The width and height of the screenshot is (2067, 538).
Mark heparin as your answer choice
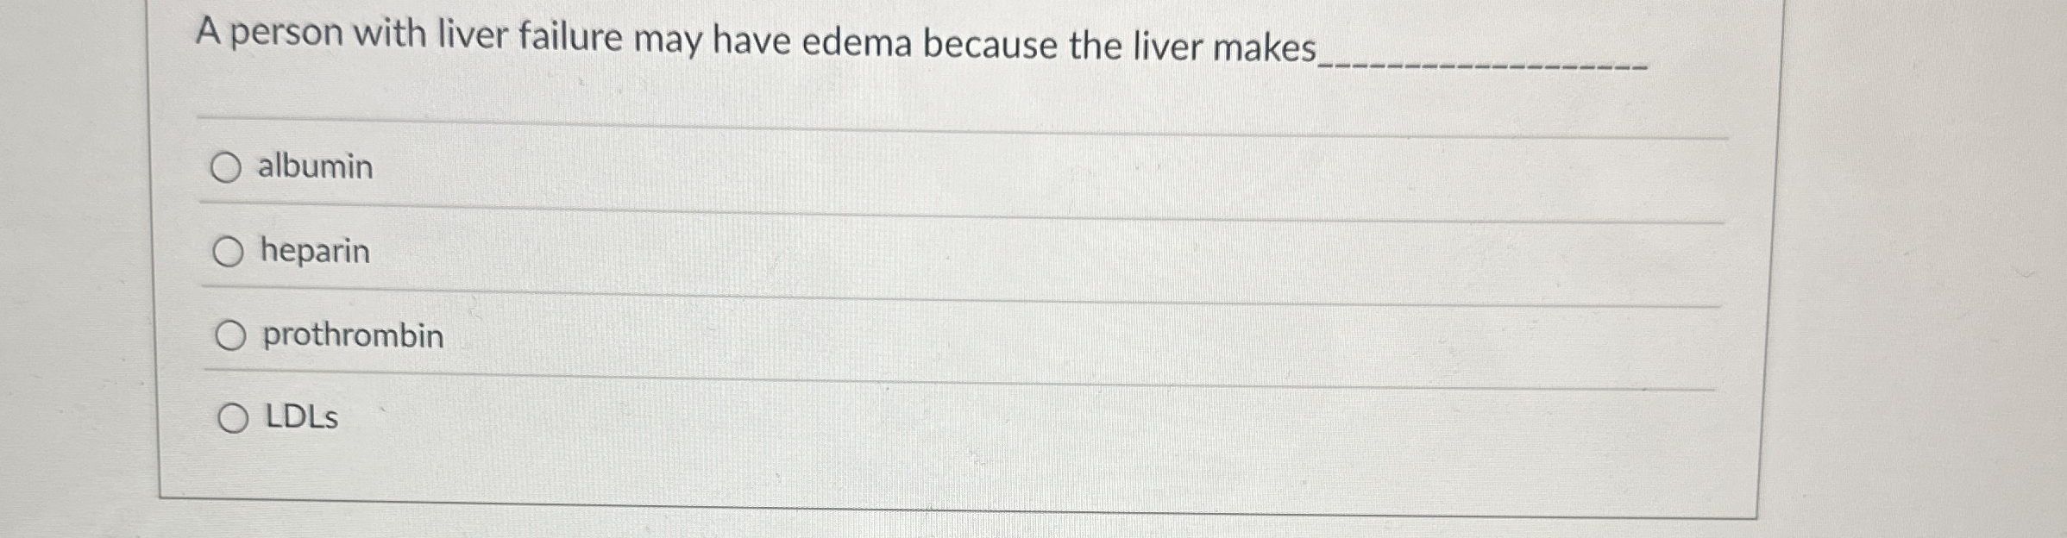(229, 252)
